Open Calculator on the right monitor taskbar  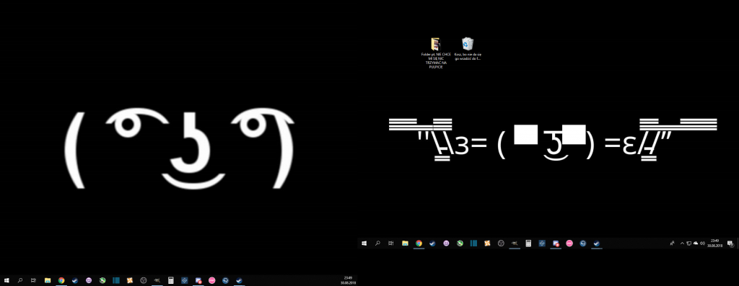(x=528, y=243)
